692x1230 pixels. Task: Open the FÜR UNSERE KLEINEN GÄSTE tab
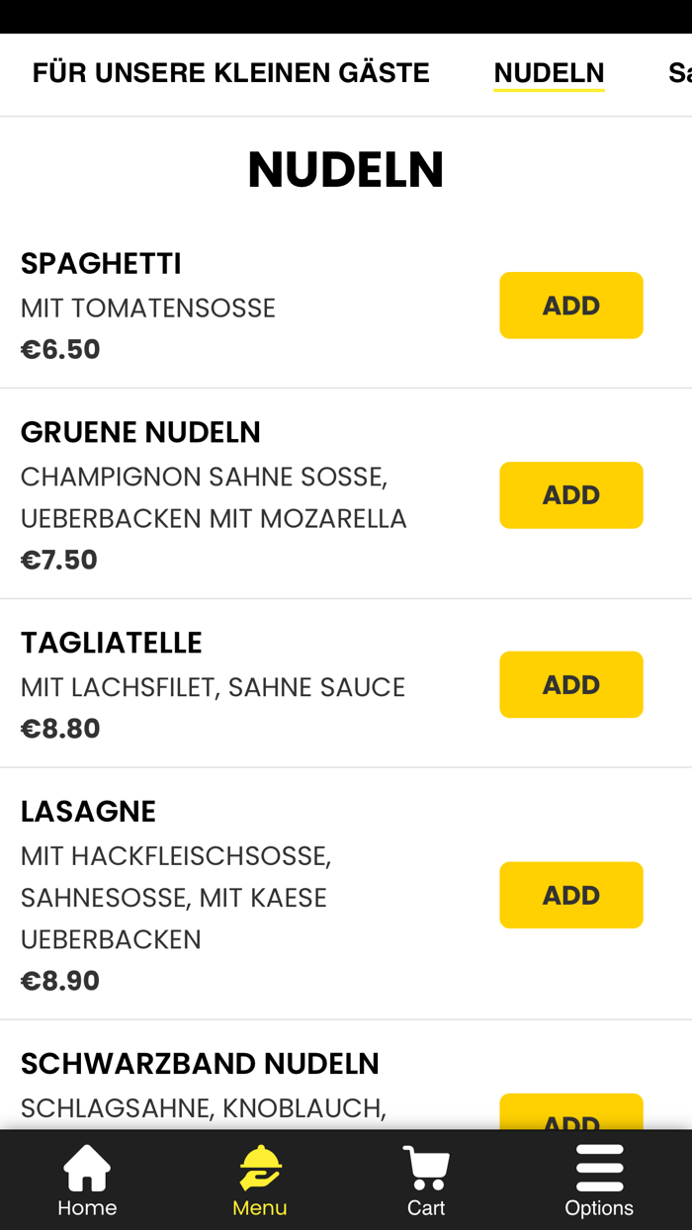click(231, 70)
